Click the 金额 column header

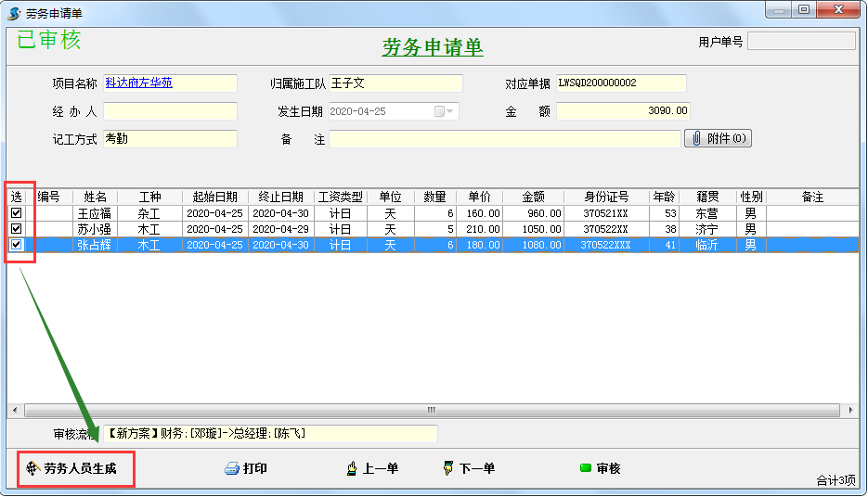pos(533,198)
